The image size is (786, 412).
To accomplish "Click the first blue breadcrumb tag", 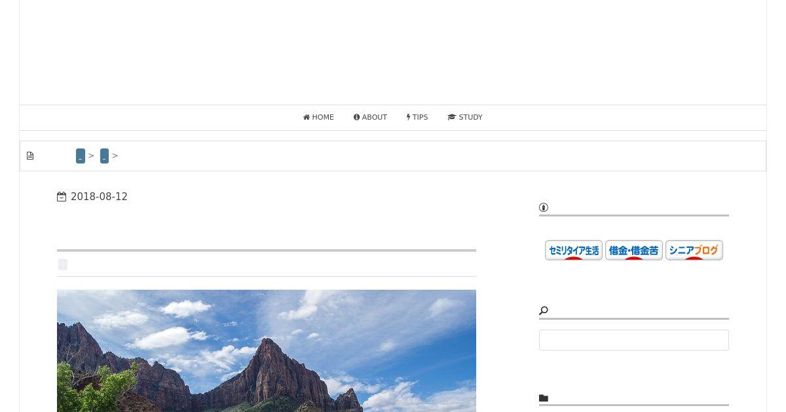I will coord(81,156).
